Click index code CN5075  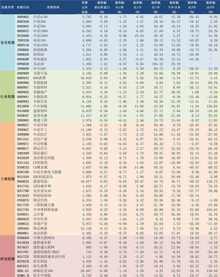click(x=23, y=200)
